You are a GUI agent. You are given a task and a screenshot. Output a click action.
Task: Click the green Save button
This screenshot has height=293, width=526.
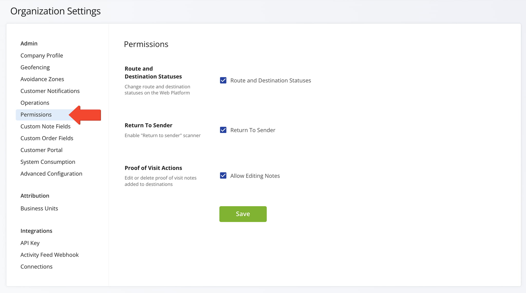point(243,214)
